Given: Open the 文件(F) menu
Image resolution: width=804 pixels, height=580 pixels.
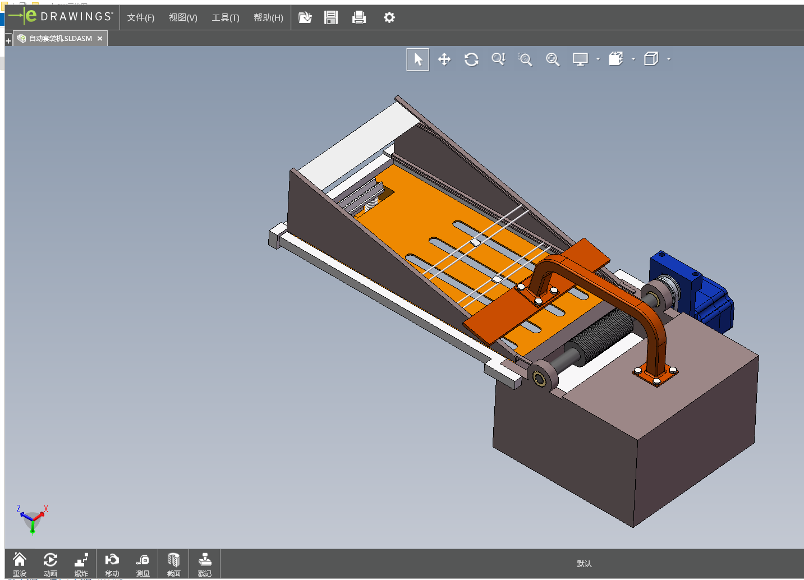Looking at the screenshot, I should coord(140,18).
